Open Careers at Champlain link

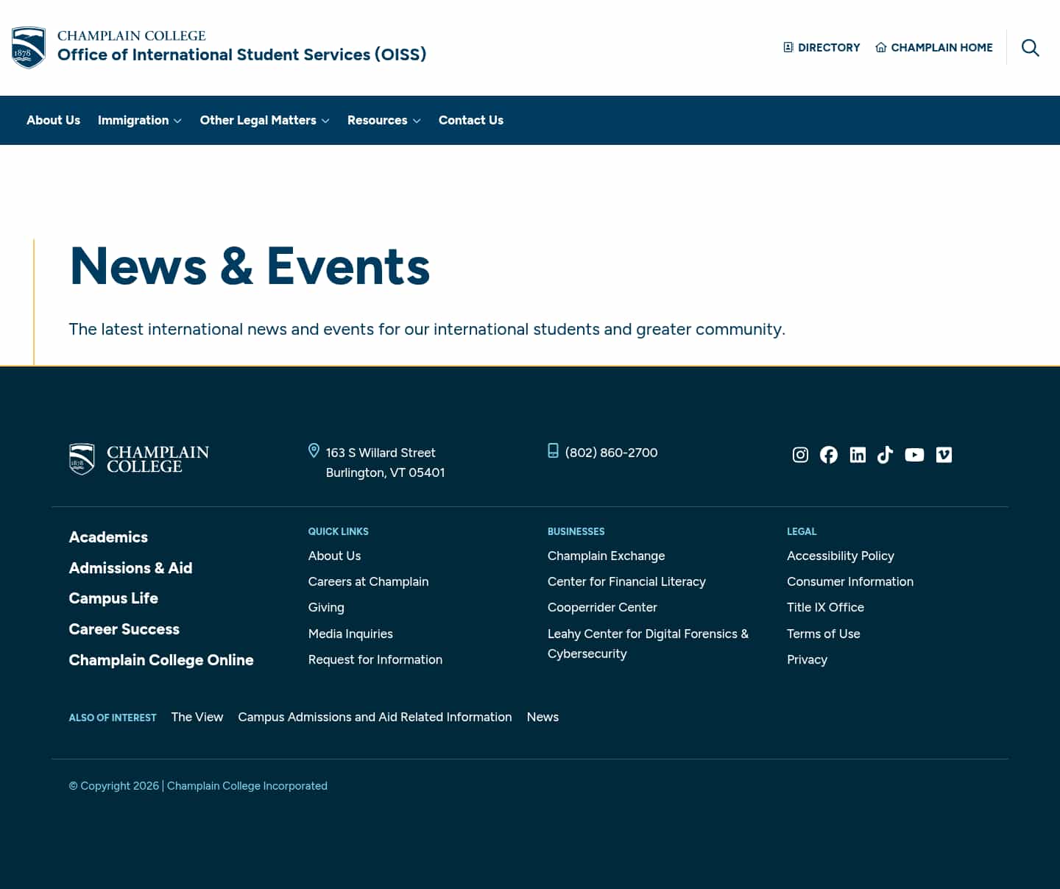[369, 581]
